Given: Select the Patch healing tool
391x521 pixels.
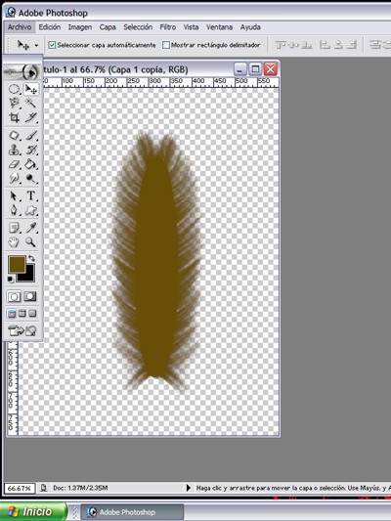Looking at the screenshot, I should (14, 136).
